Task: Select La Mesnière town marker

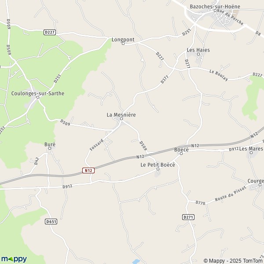Action: click(121, 119)
